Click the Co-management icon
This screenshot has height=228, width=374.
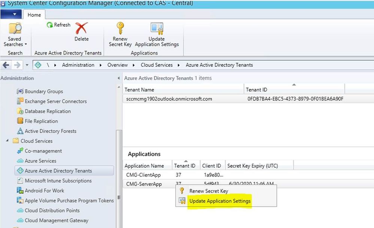click(20, 151)
